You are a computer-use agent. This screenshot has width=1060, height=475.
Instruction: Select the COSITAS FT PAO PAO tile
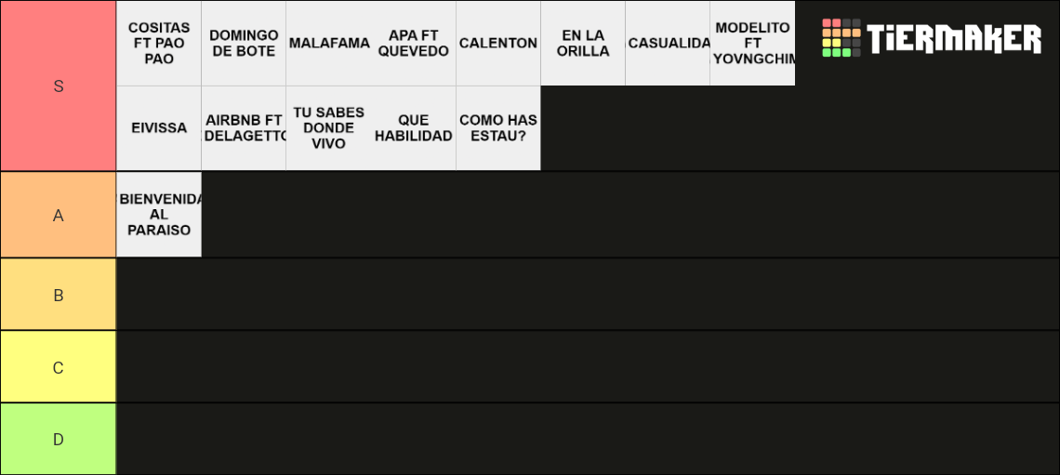pos(159,44)
